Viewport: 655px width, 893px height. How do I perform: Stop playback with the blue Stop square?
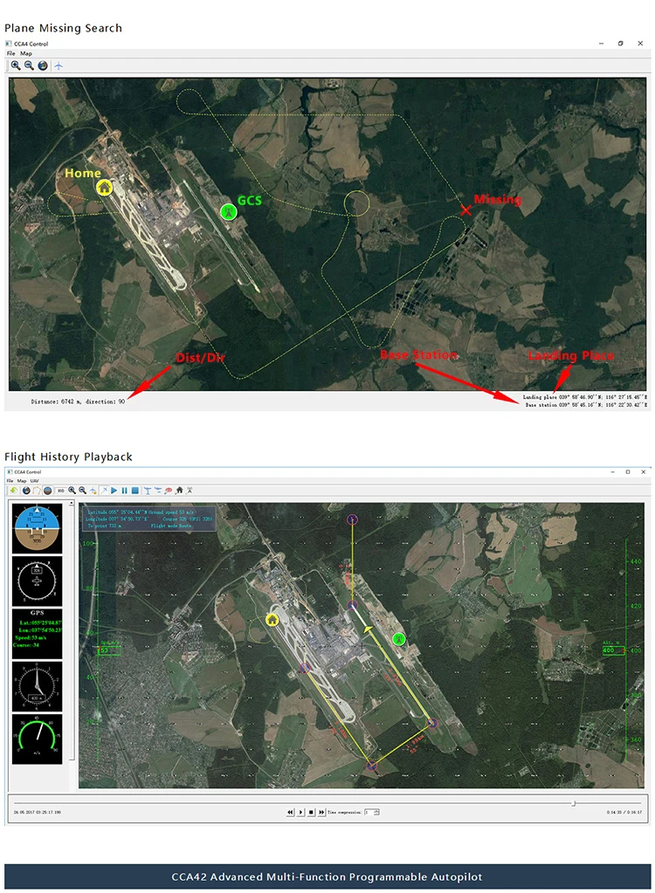[x=135, y=491]
